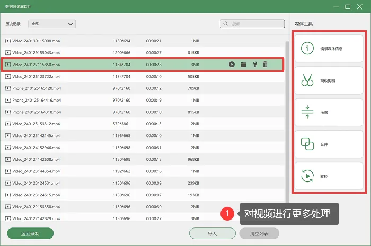Viewport: 371px width, 246px height.
Task: Launch the 高级剪辑 scissors tool
Action: tap(329, 80)
